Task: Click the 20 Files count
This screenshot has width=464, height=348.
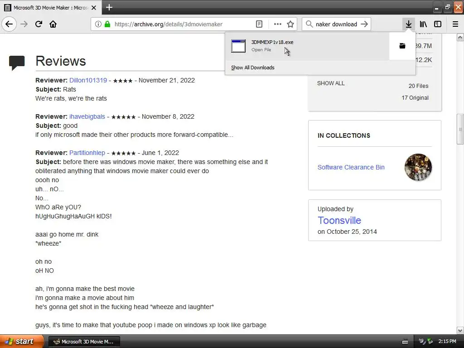Action: pos(418,86)
